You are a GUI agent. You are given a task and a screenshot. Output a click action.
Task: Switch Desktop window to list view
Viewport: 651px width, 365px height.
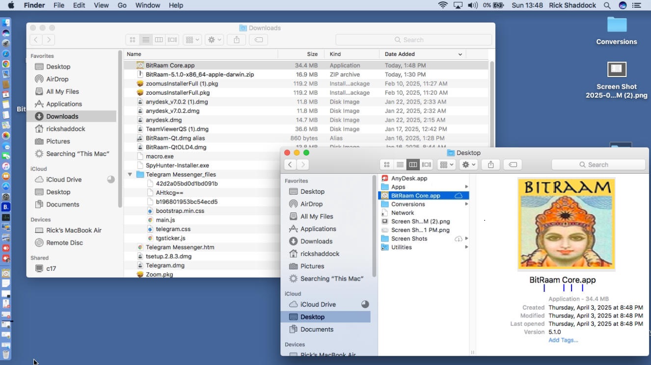tap(400, 165)
